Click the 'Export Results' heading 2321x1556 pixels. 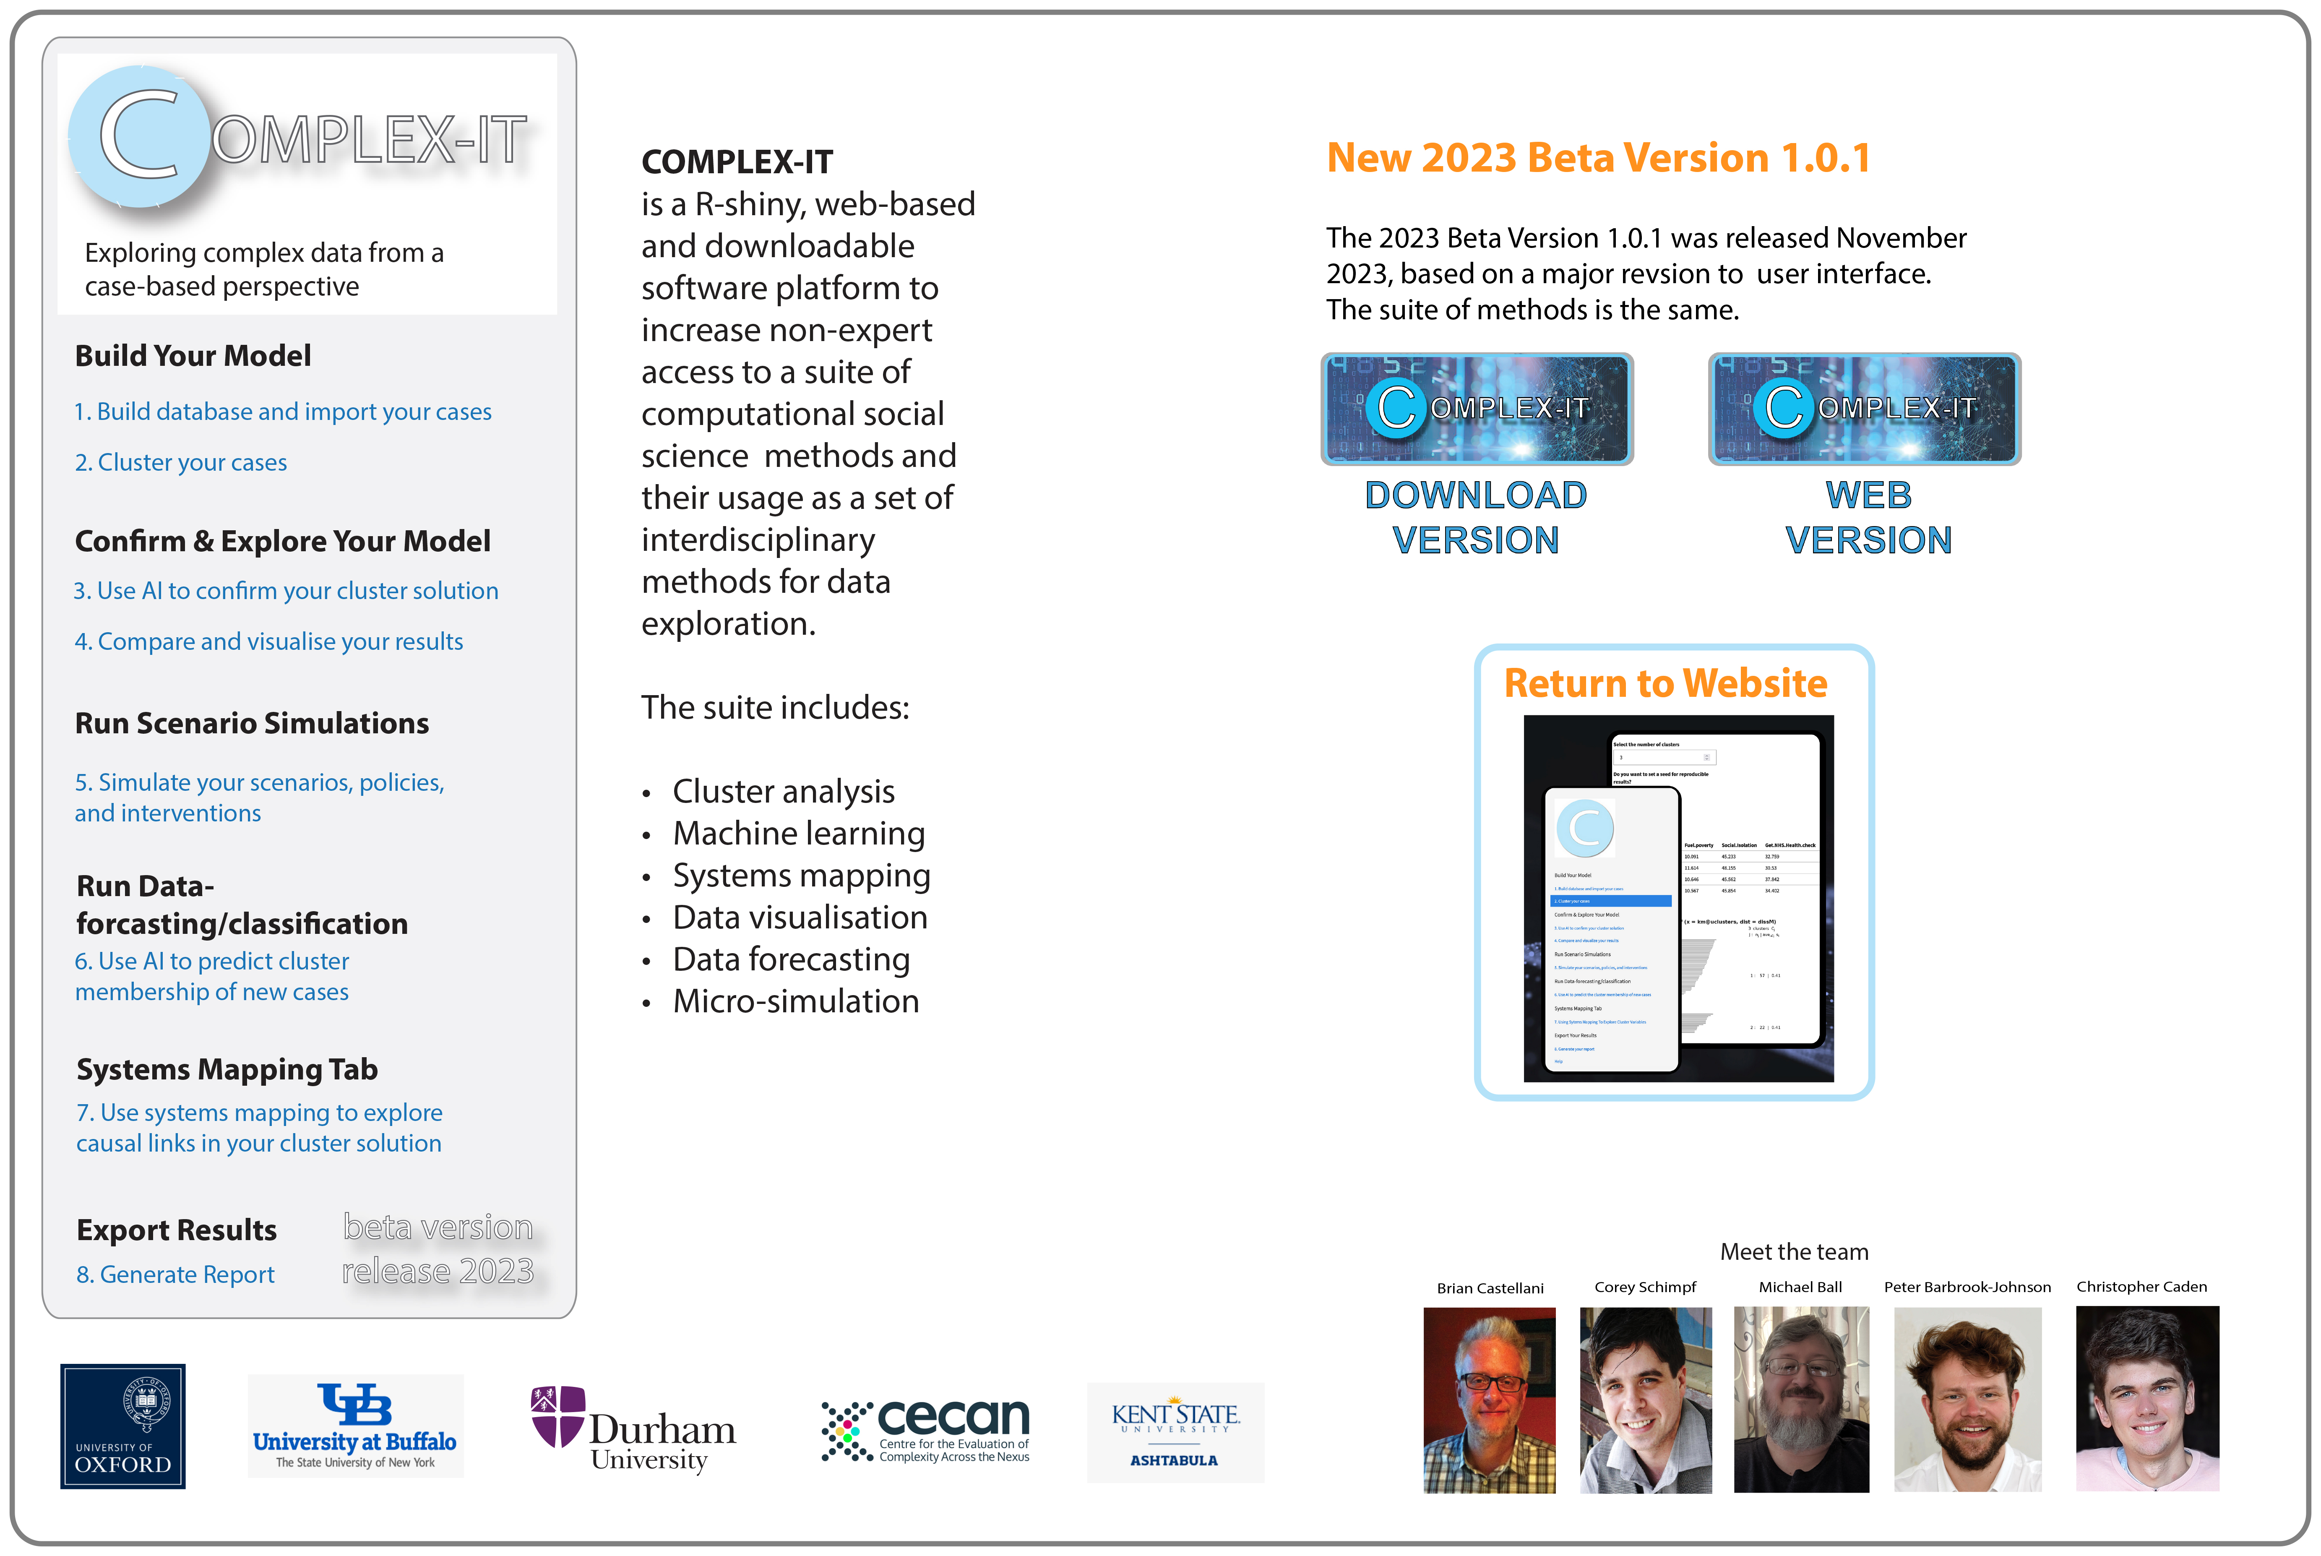177,1230
